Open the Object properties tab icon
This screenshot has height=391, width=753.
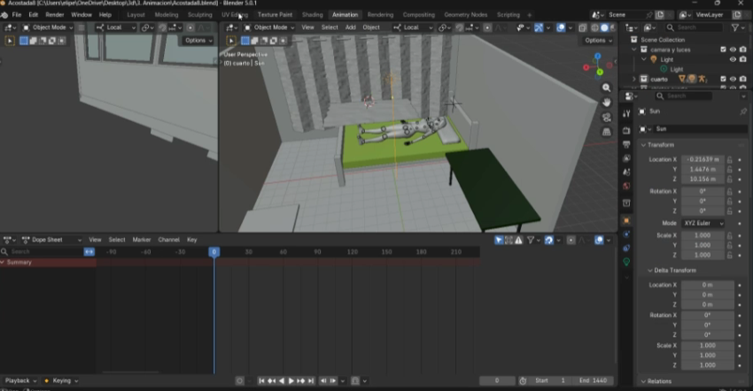tap(627, 219)
